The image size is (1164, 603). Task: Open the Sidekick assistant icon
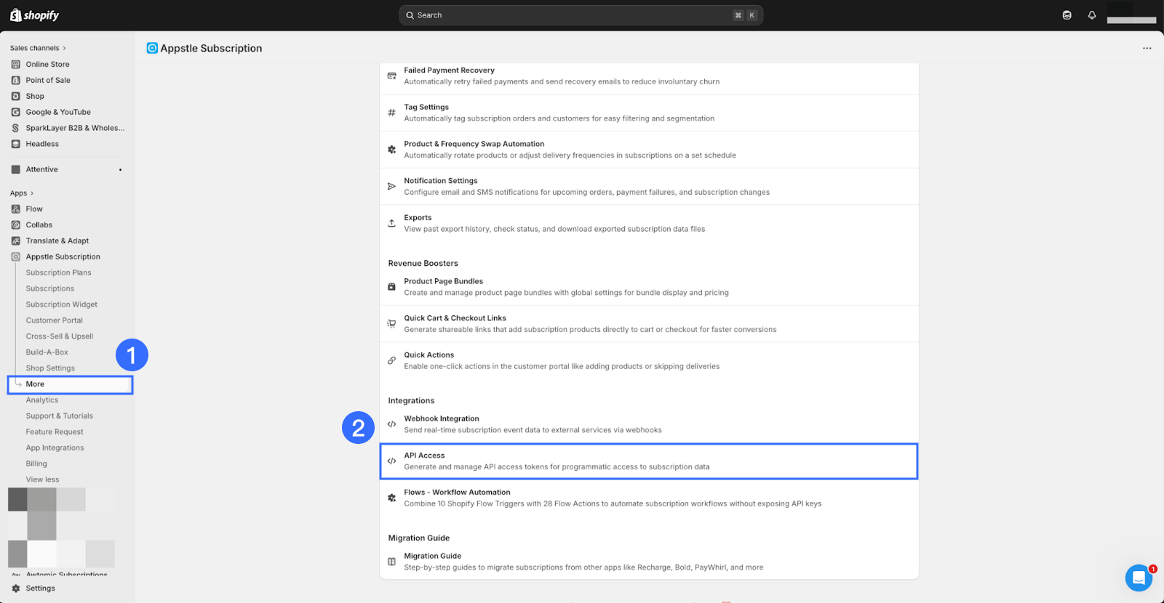(1067, 15)
